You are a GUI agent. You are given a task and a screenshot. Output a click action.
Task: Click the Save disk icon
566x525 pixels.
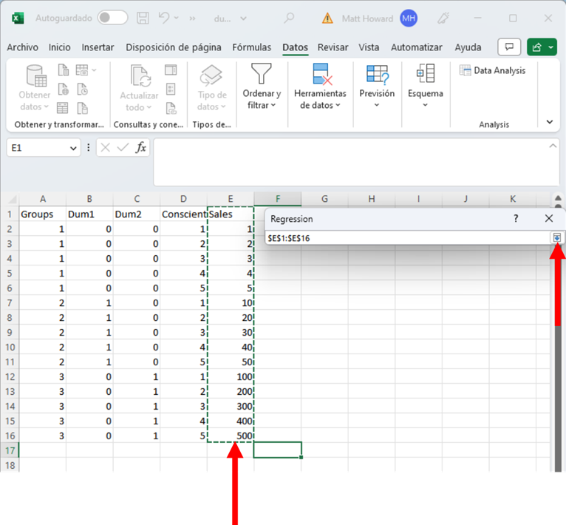144,18
